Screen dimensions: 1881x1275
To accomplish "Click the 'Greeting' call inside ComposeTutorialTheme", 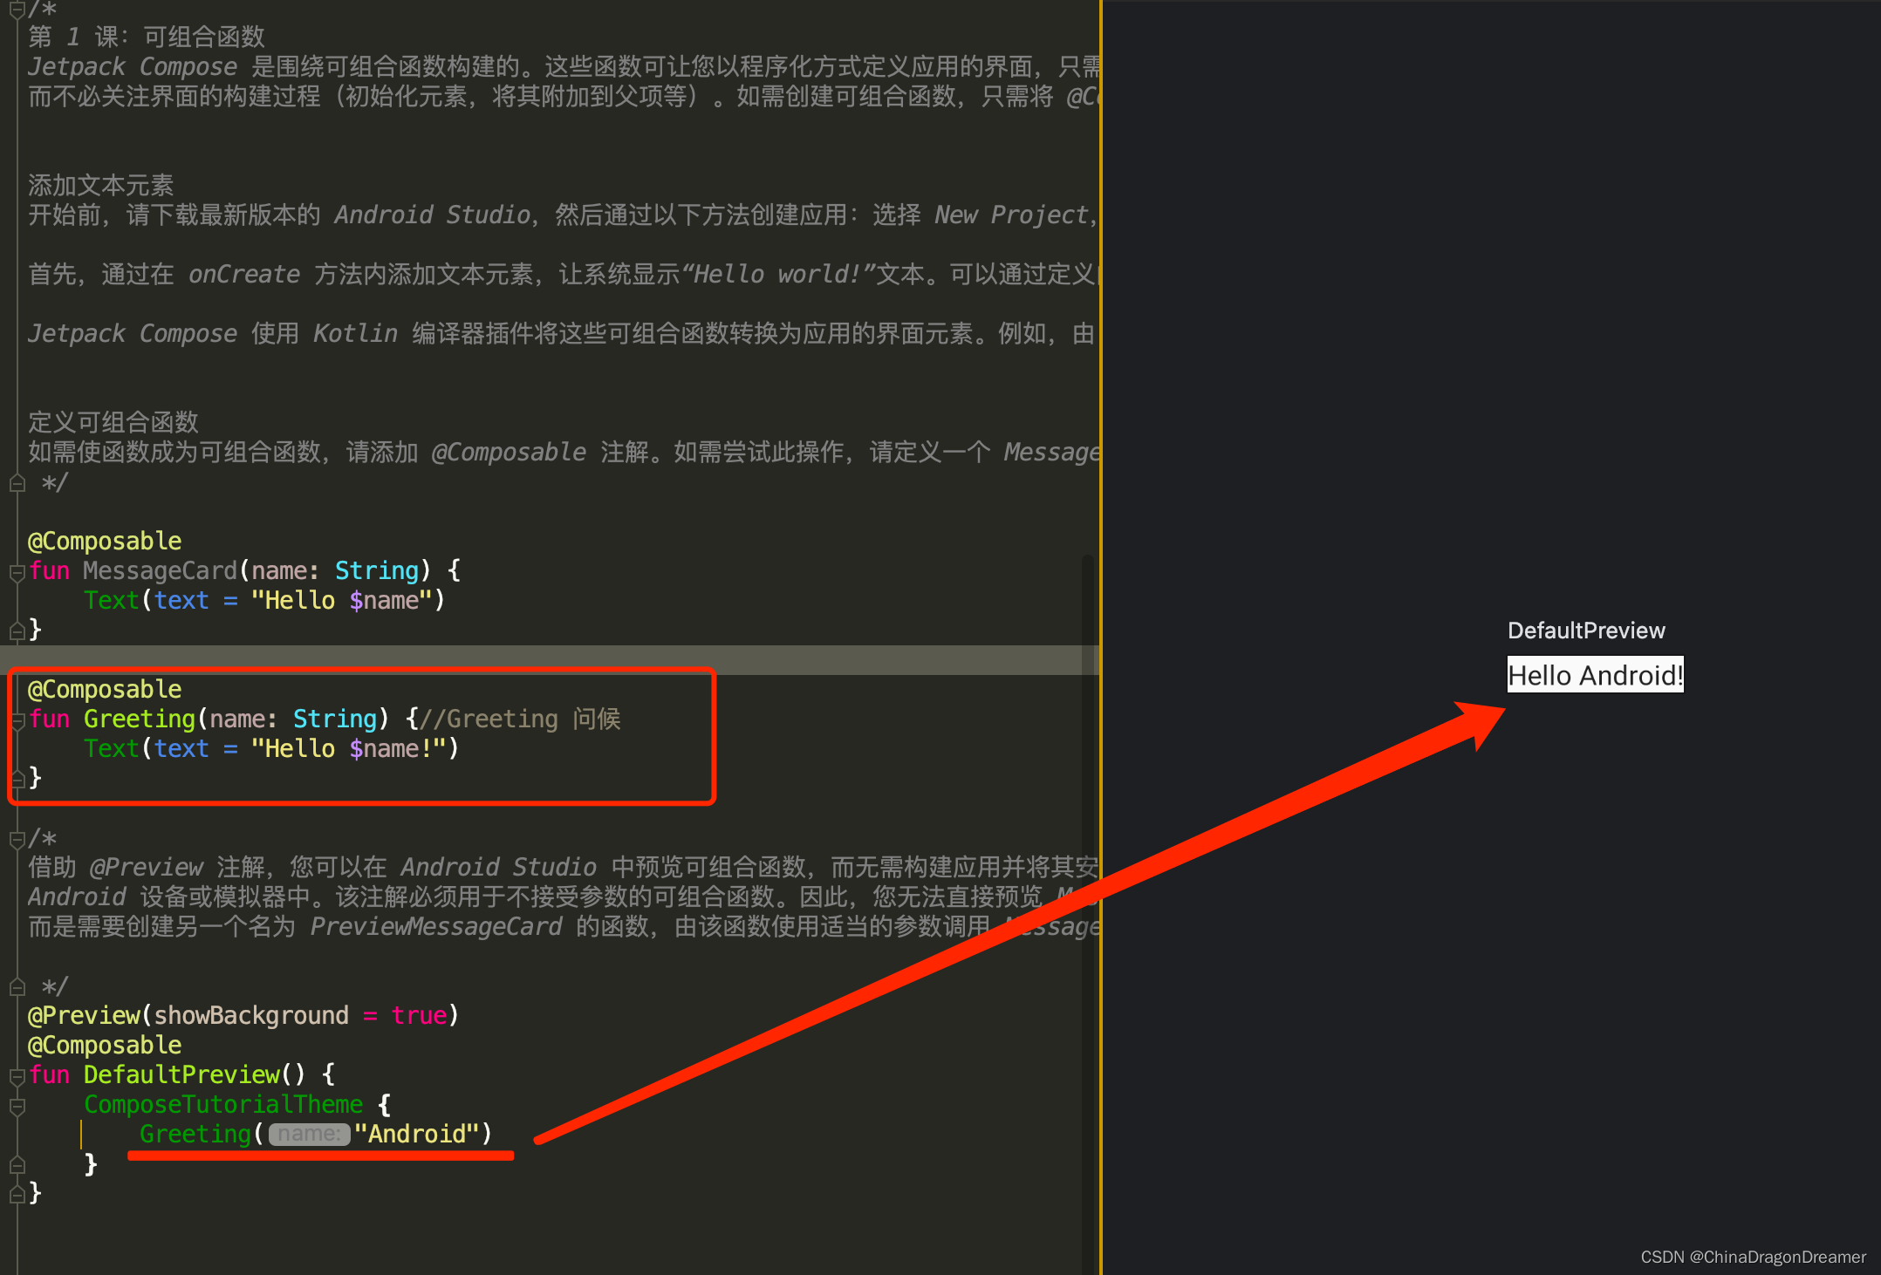I will (x=195, y=1135).
